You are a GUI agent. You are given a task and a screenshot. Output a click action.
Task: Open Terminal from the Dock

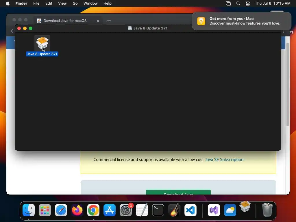(x=158, y=210)
